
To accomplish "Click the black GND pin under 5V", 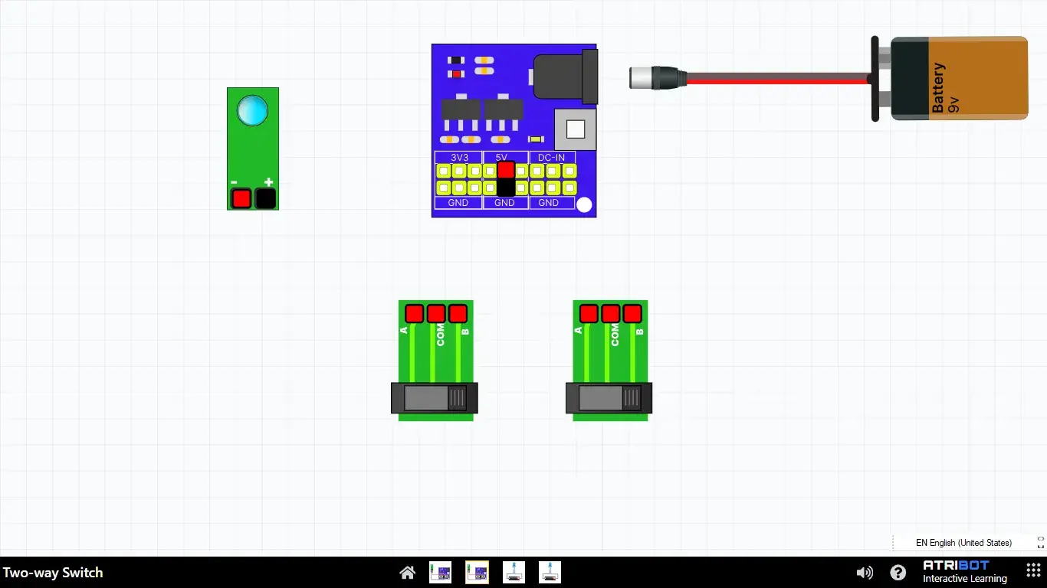I will 505,188.
